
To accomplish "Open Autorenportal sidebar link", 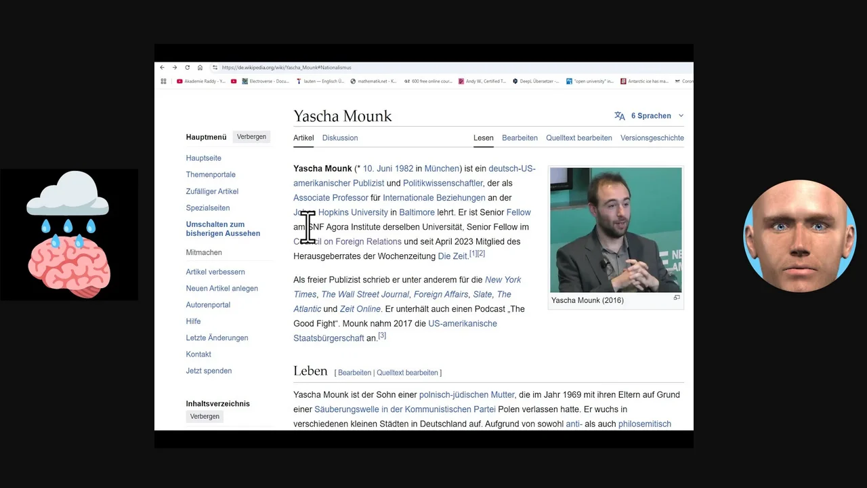I will (208, 305).
